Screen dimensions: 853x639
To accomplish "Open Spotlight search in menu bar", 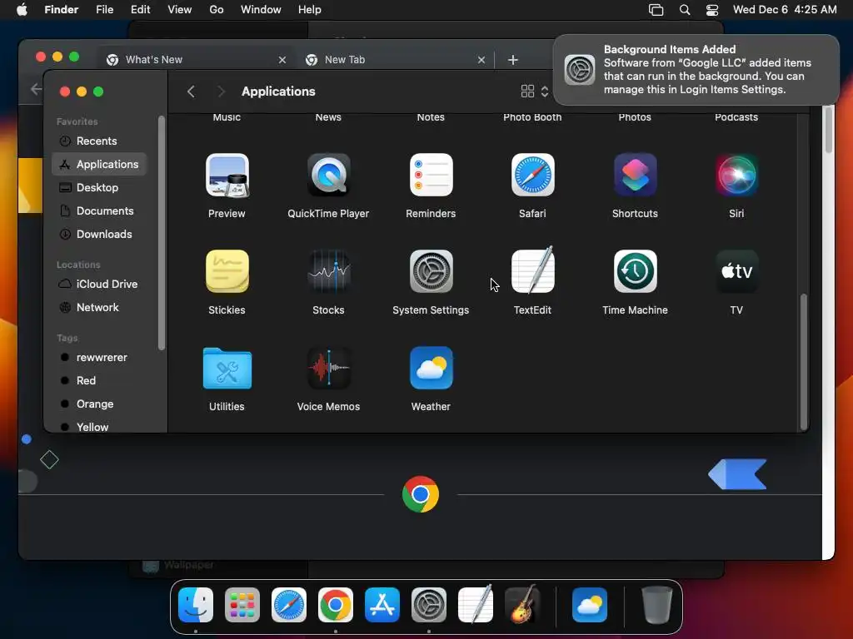I will (x=685, y=10).
